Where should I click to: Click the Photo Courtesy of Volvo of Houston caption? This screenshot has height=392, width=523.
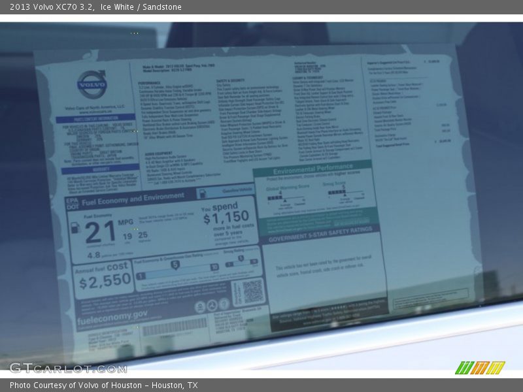click(x=103, y=385)
